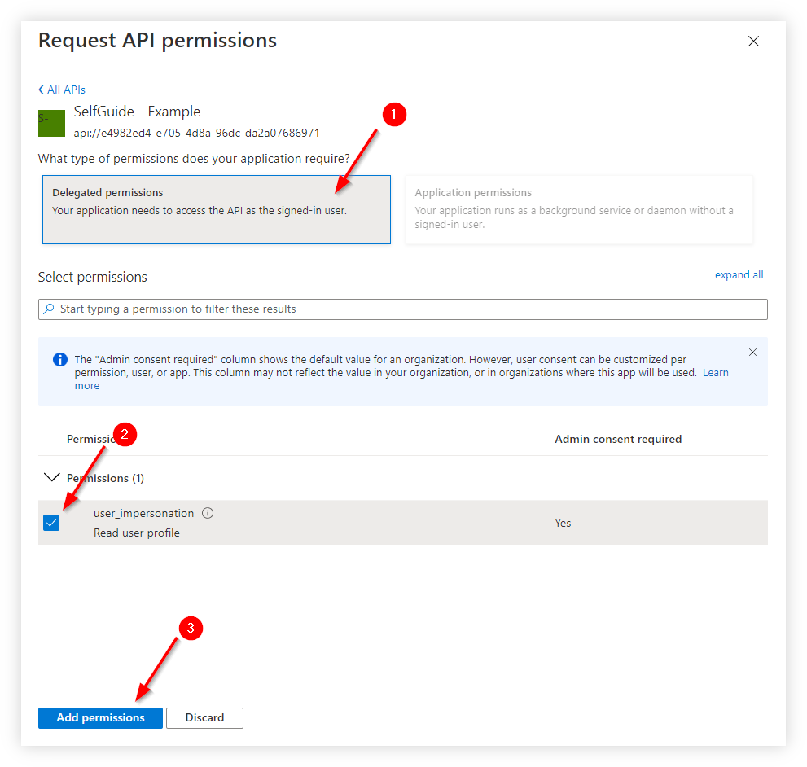Click the search magnifier in the permission filter box
Viewport: 807px width, 767px height.
pos(50,309)
